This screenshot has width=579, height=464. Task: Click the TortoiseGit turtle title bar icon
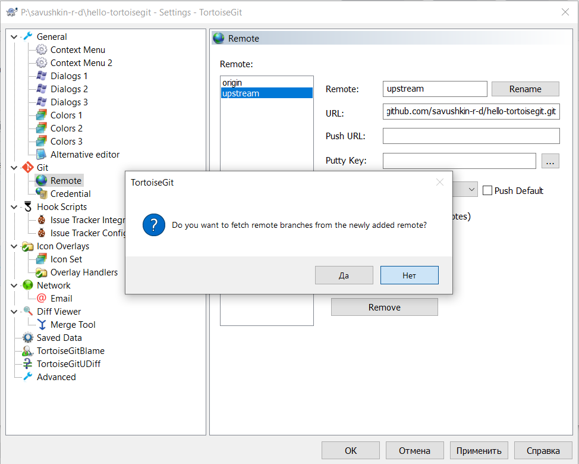tap(12, 12)
